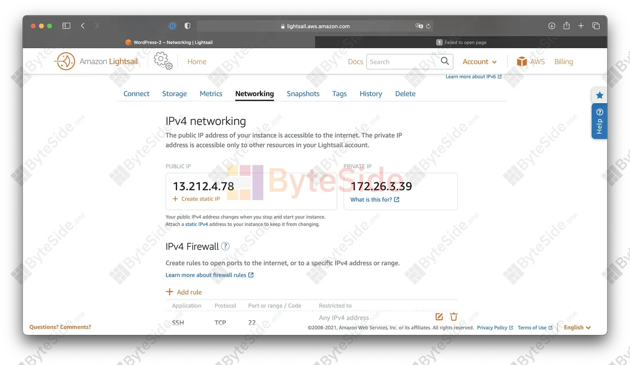
Task: Edit the SSH firewall rule
Action: click(x=439, y=317)
